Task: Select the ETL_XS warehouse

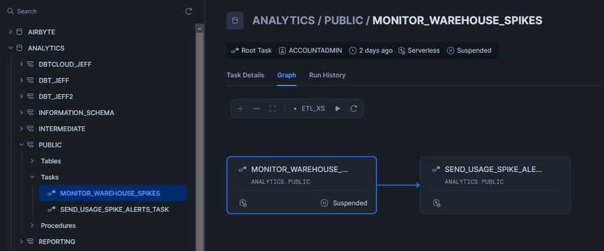Action: coord(309,109)
